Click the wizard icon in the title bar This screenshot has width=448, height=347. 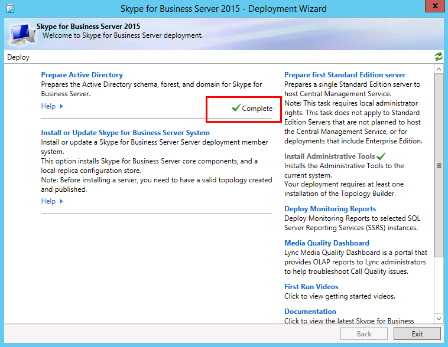[x=11, y=9]
